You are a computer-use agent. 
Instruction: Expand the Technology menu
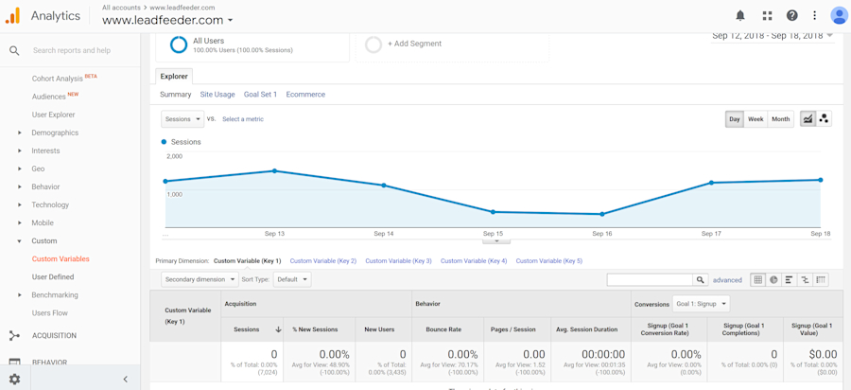[50, 204]
